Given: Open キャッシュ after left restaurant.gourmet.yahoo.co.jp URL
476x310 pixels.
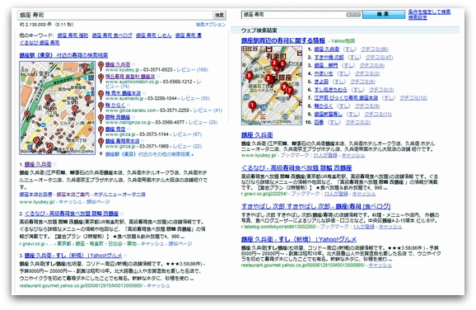Looking at the screenshot, I should [x=158, y=286].
